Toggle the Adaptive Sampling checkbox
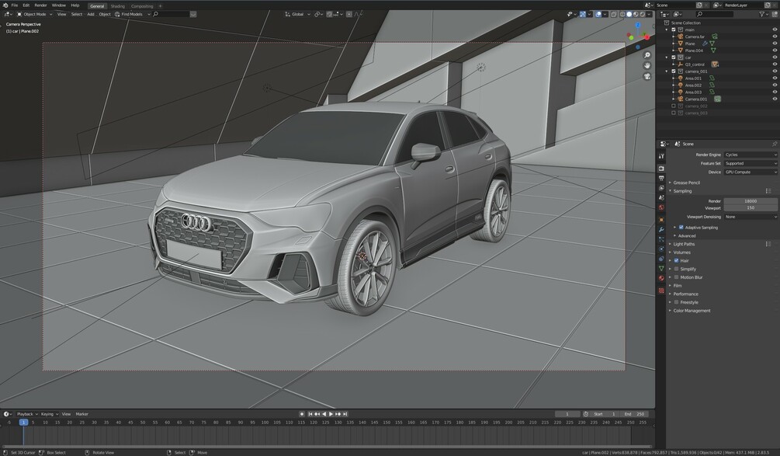 (x=681, y=228)
